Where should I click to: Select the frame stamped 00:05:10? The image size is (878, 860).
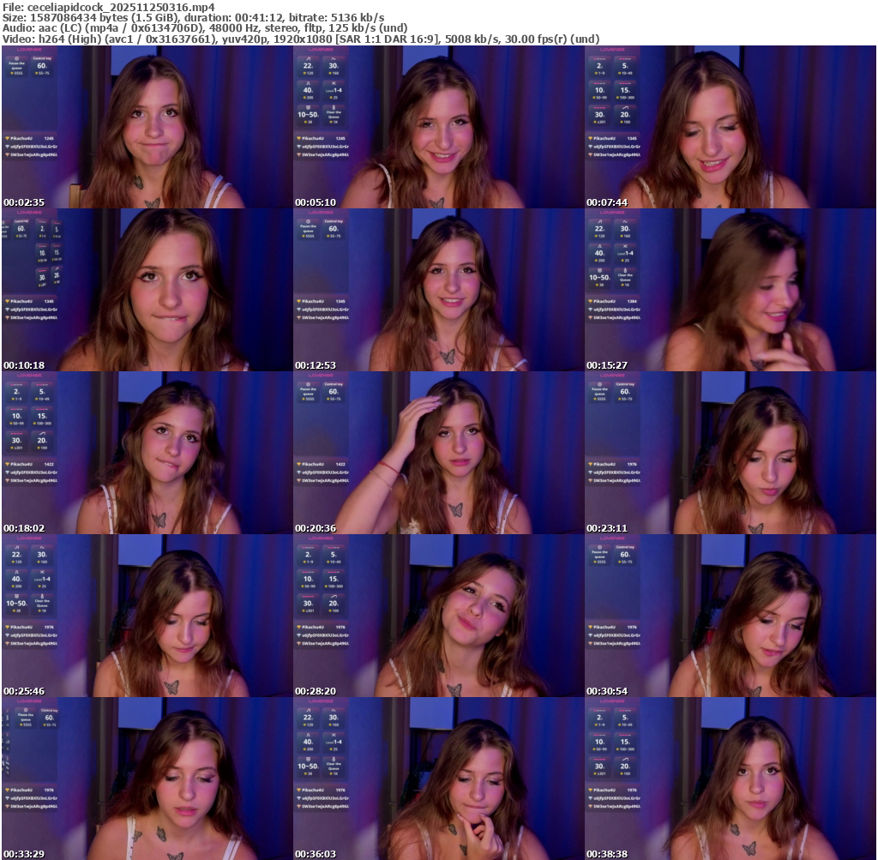(438, 127)
